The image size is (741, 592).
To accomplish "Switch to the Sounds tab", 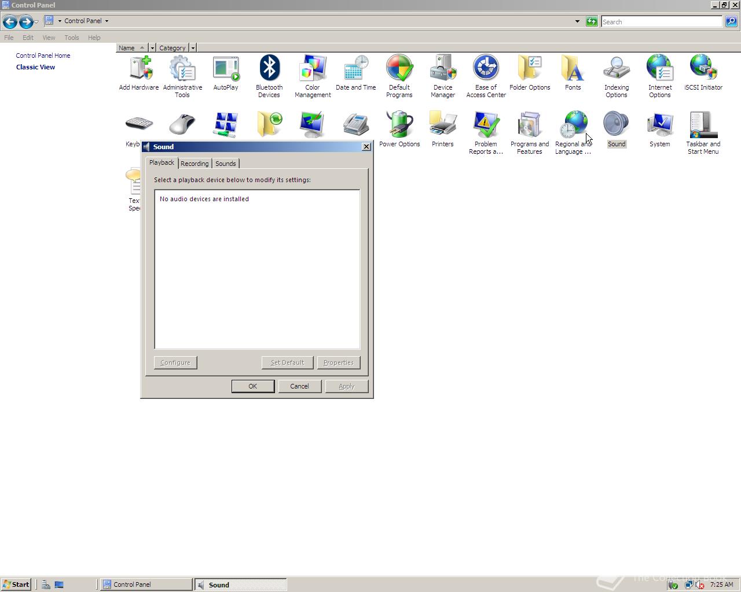I will [226, 164].
